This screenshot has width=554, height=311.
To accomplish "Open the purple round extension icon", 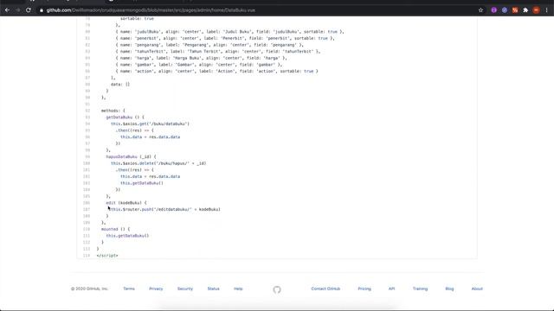I will point(494,10).
